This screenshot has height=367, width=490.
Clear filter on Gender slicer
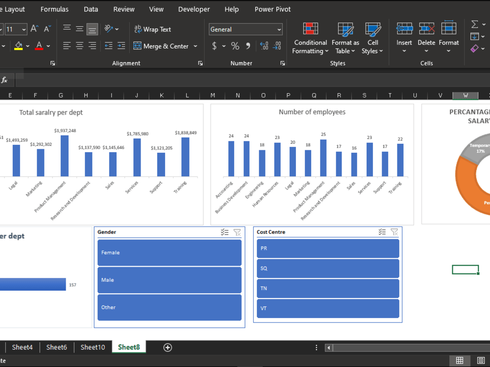tap(237, 232)
